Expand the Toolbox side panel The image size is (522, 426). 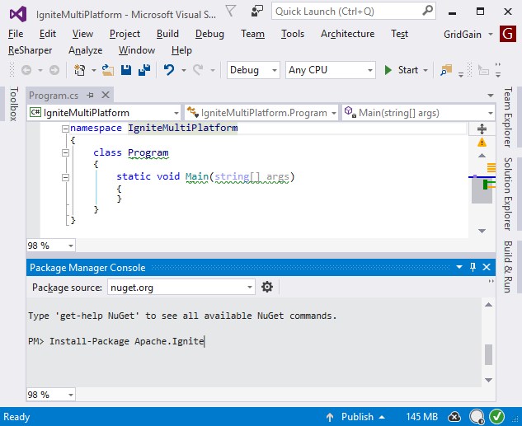coord(14,104)
